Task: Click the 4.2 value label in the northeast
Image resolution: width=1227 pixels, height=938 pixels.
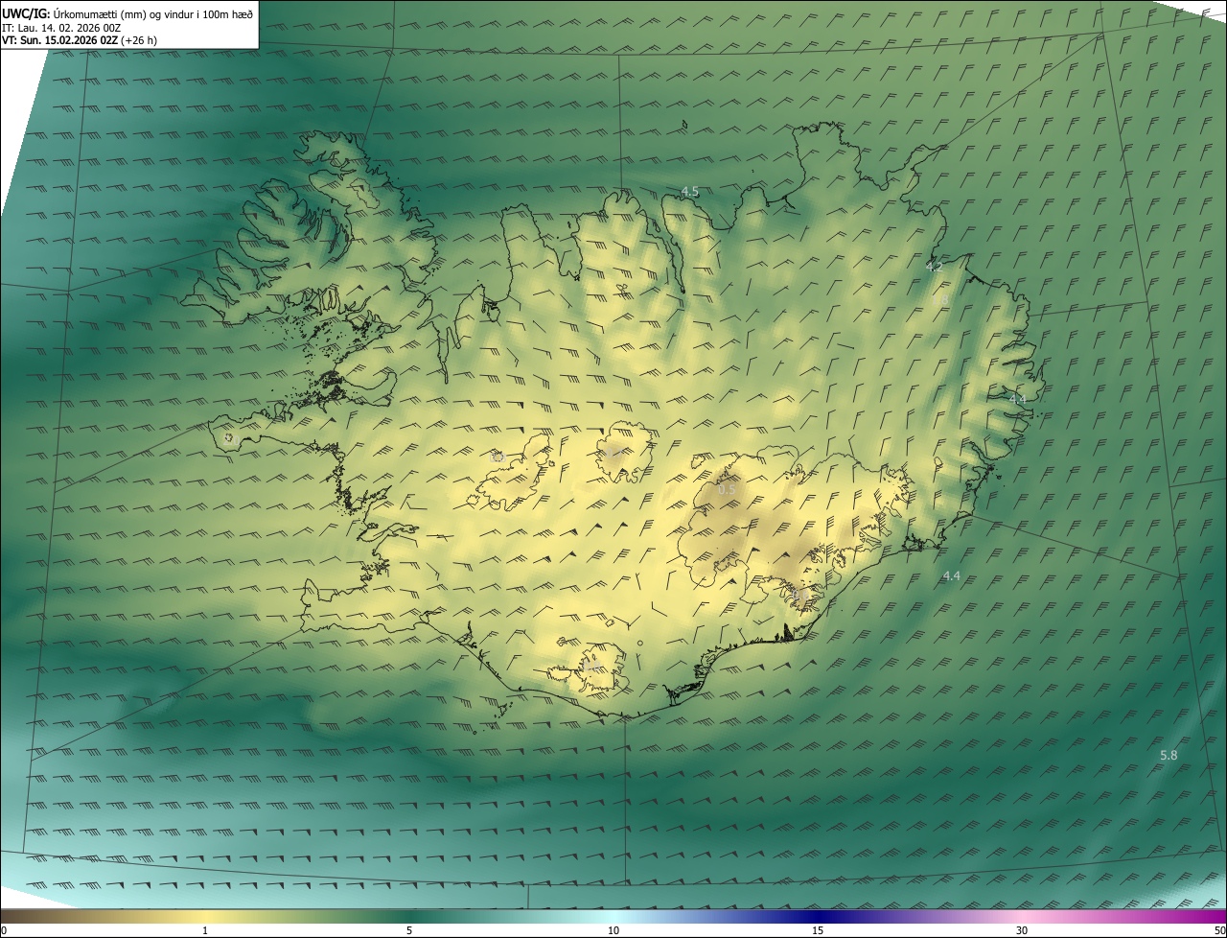Action: [934, 267]
